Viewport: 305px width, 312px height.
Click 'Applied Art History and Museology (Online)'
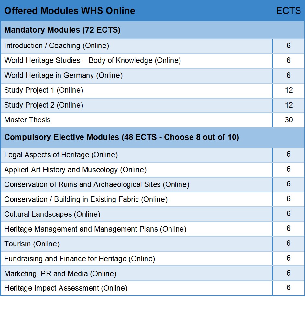(x=75, y=170)
